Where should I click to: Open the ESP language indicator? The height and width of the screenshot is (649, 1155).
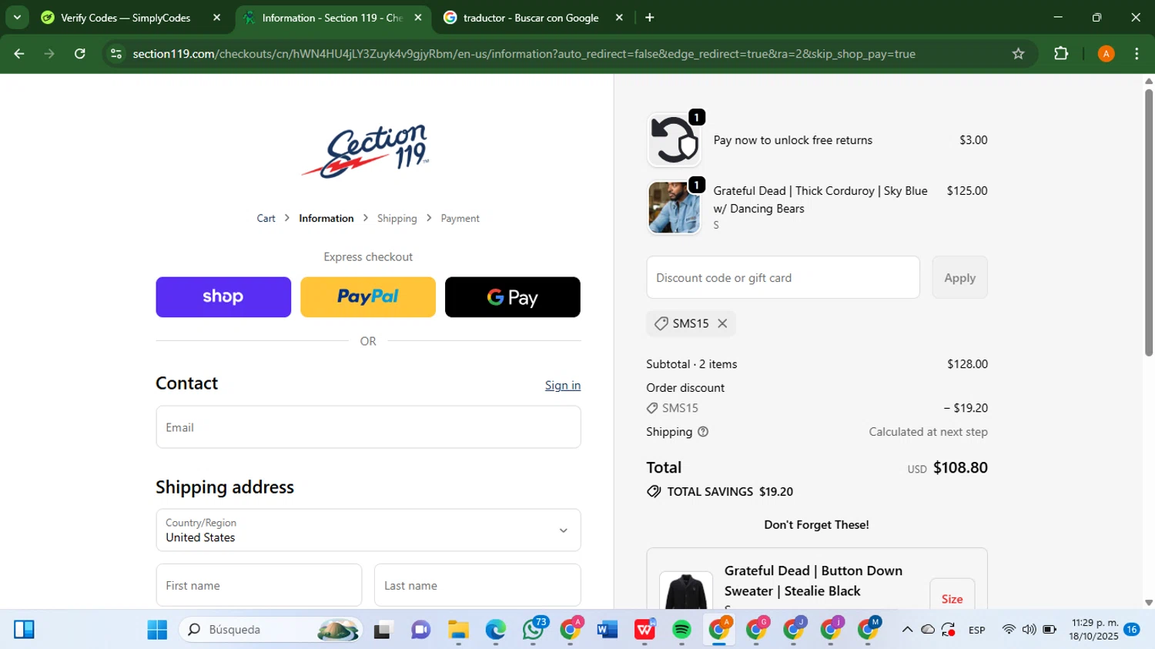point(977,630)
